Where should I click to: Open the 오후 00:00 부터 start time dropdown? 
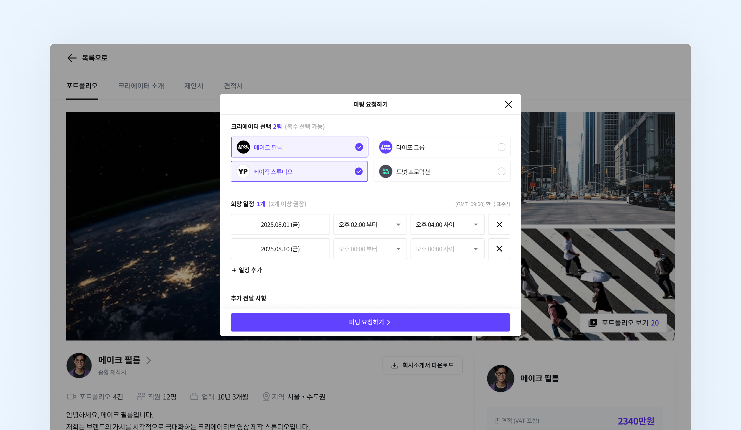(x=370, y=249)
